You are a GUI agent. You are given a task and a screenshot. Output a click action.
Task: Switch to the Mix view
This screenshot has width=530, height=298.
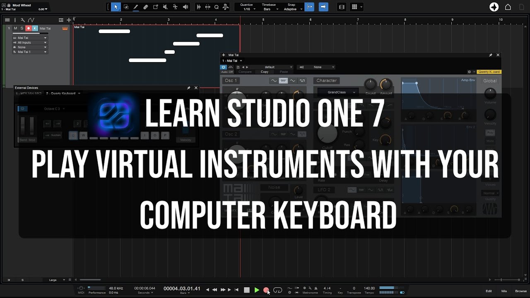504,291
